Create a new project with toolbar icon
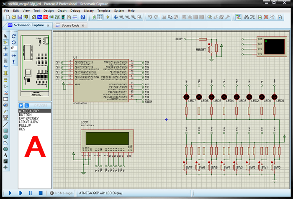 point(8,17)
